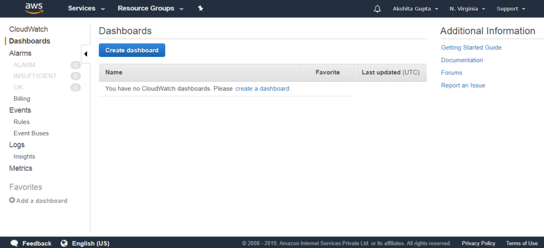Open the Terms of Use link

click(522, 243)
